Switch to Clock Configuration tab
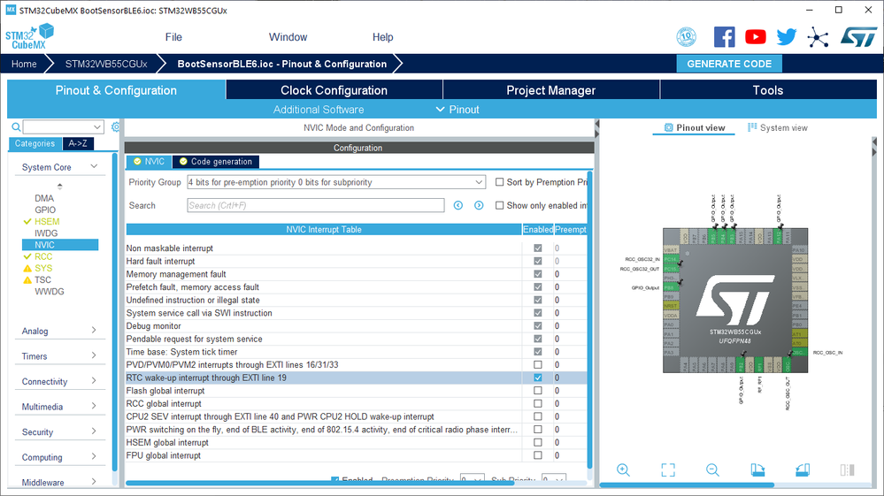This screenshot has height=496, width=884. coord(334,90)
